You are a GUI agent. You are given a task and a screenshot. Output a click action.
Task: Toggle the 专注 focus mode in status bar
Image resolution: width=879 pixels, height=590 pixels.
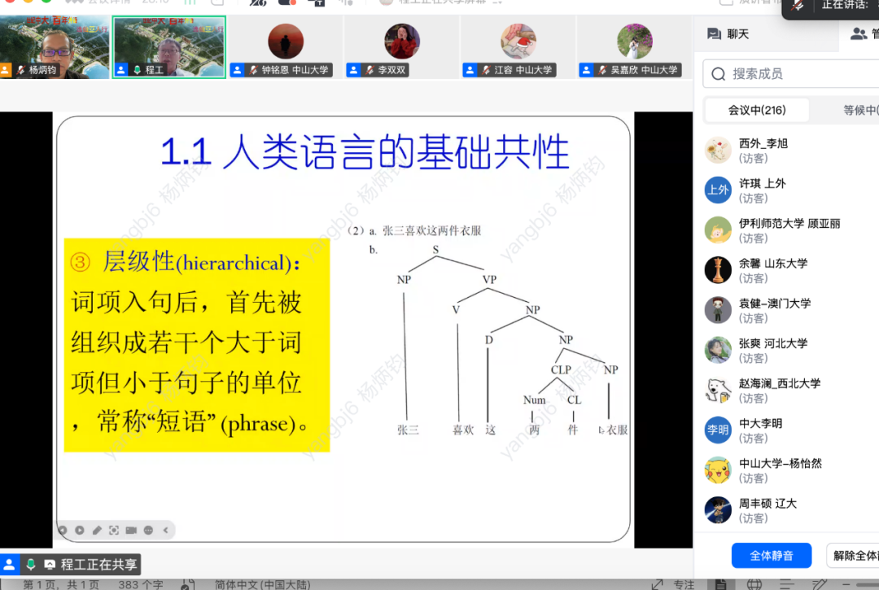click(x=684, y=584)
